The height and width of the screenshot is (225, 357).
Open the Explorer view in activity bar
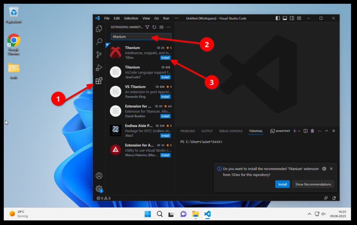pos(99,29)
